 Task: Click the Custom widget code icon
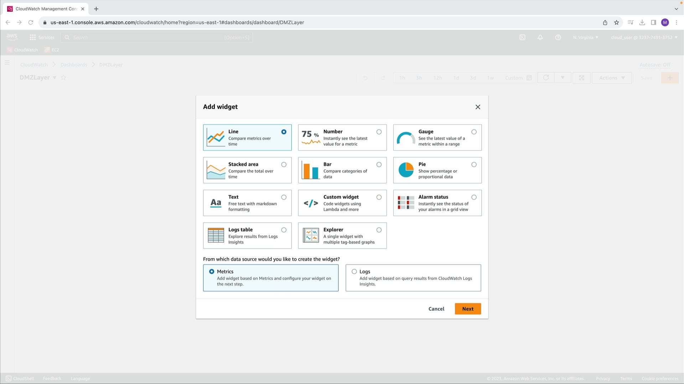tap(311, 203)
